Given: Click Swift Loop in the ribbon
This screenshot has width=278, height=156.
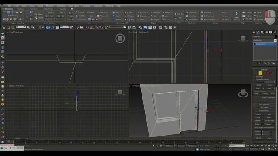Looking at the screenshot, I should coord(103,13).
